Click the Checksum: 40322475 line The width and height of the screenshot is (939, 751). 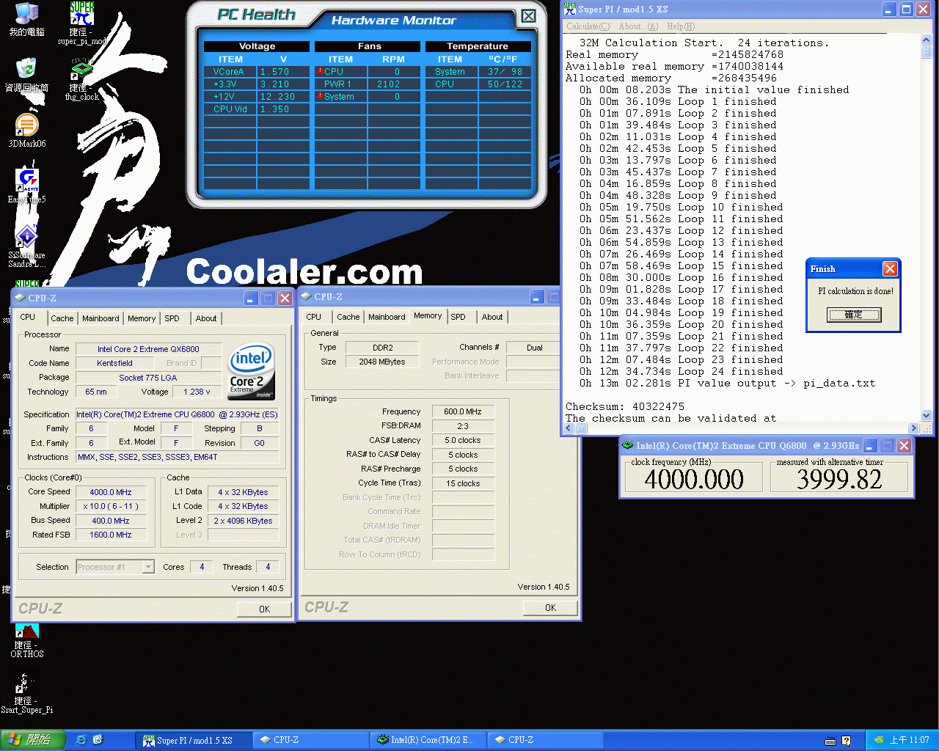(x=625, y=406)
